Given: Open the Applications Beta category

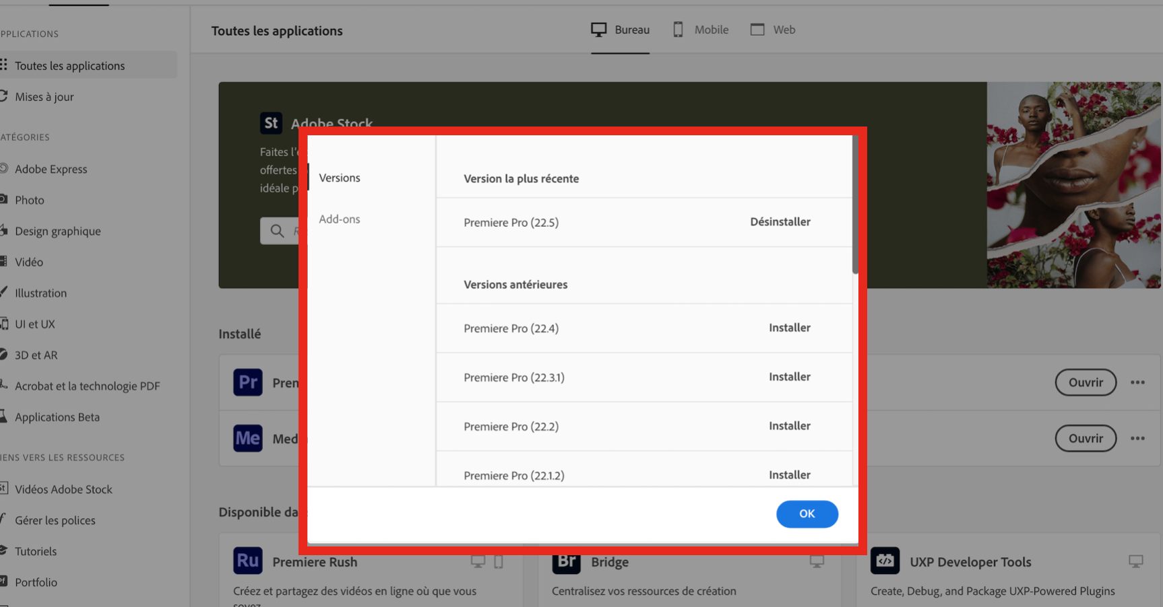Looking at the screenshot, I should pos(57,417).
